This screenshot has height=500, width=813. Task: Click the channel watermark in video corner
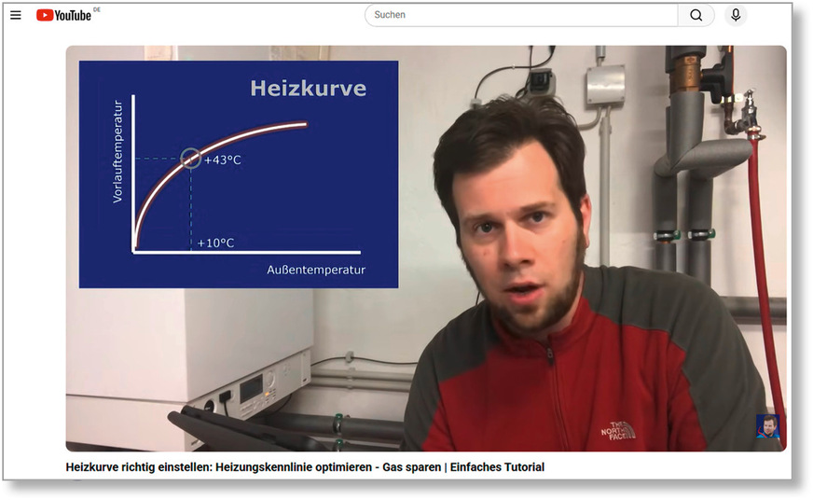point(767,427)
